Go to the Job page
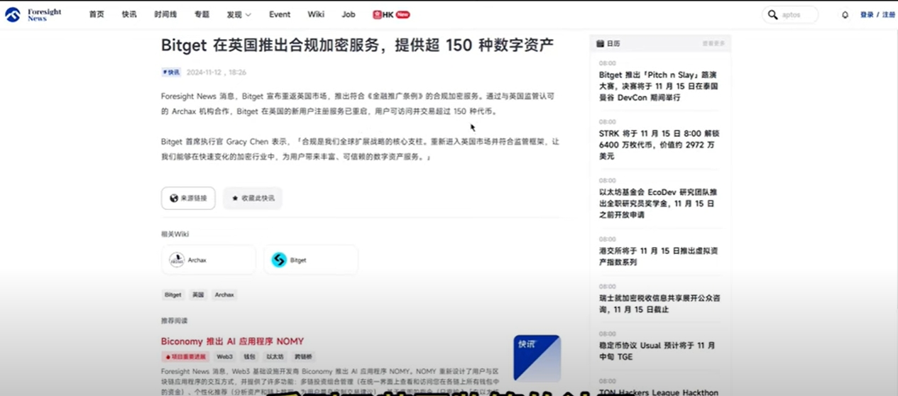 pyautogui.click(x=348, y=15)
